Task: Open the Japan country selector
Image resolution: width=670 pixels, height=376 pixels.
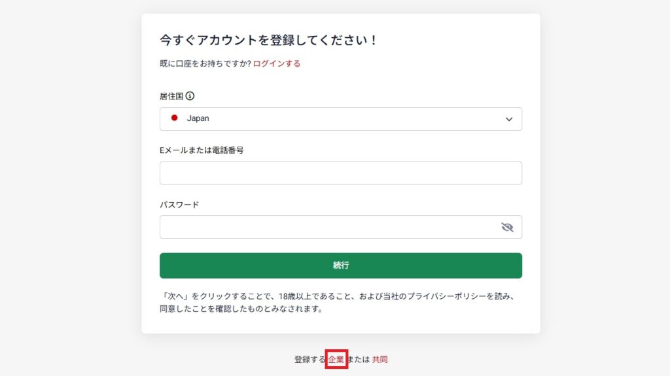Action: point(340,119)
